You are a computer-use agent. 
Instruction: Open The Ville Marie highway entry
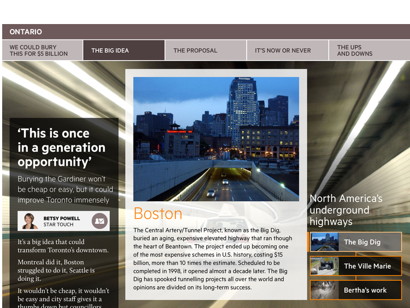(x=356, y=266)
